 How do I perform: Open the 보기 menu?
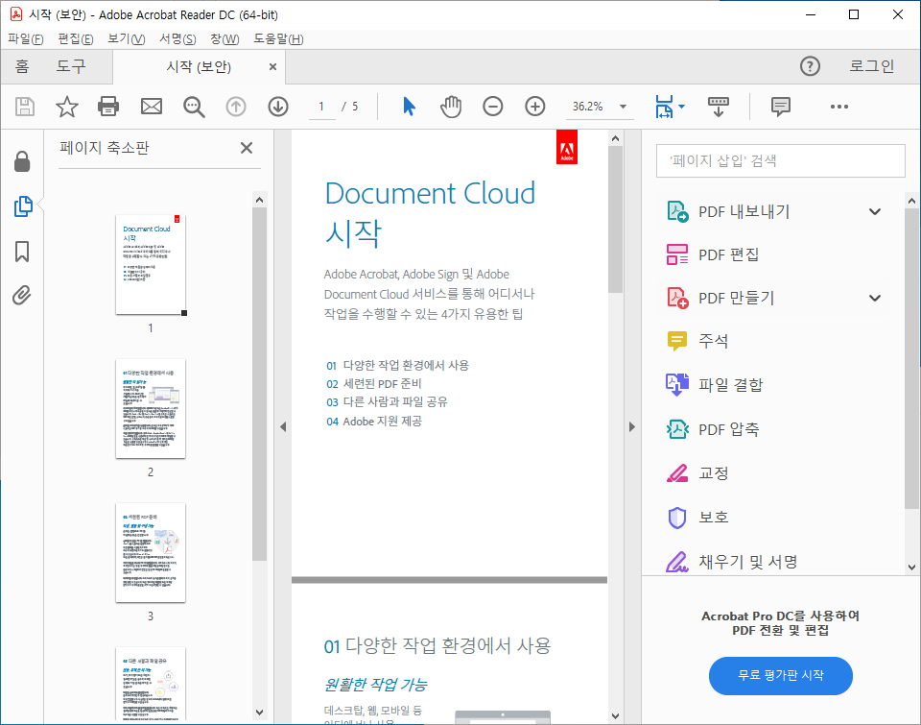tap(127, 38)
